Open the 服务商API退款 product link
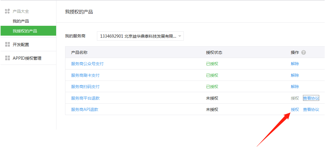This screenshot has height=157, width=327. click(x=84, y=109)
